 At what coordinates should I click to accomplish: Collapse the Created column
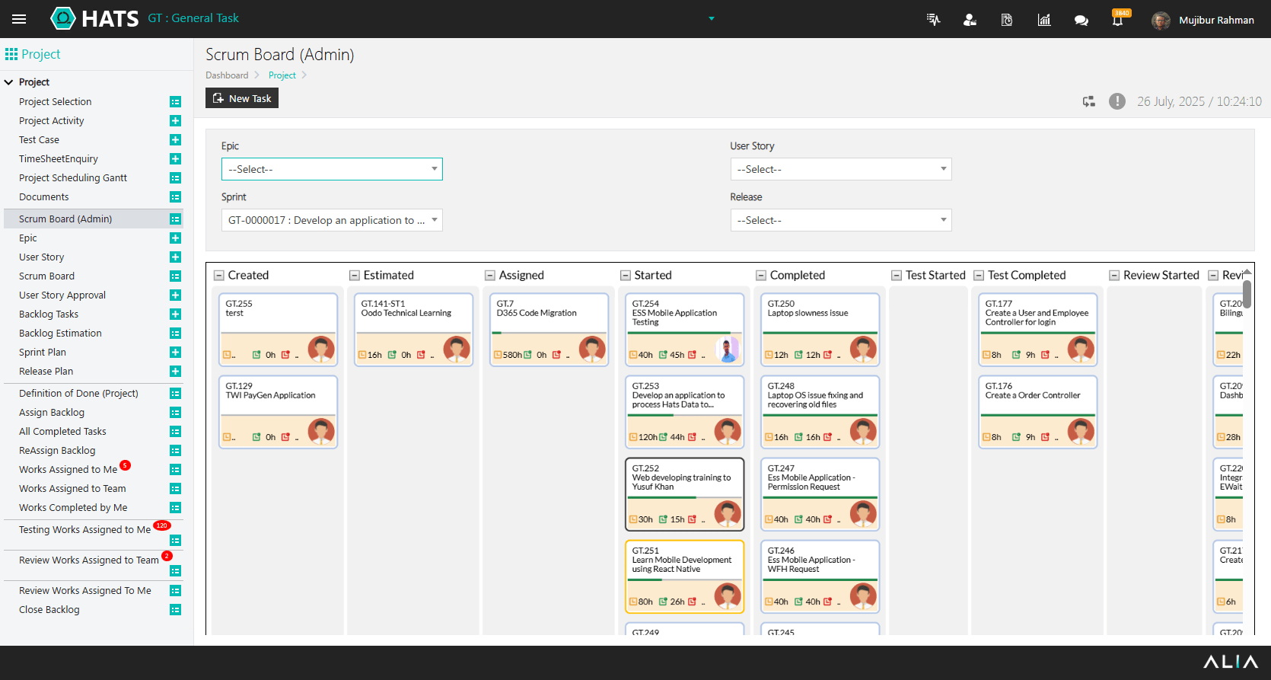(219, 276)
